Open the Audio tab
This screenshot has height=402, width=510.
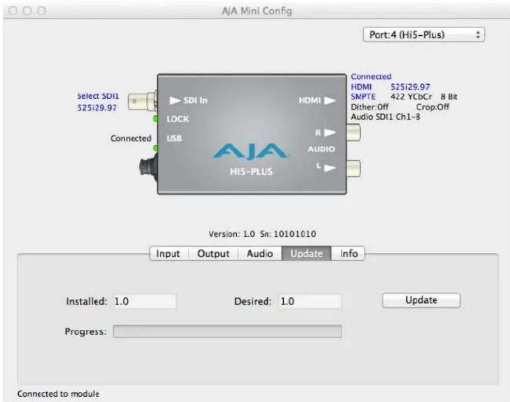[260, 253]
